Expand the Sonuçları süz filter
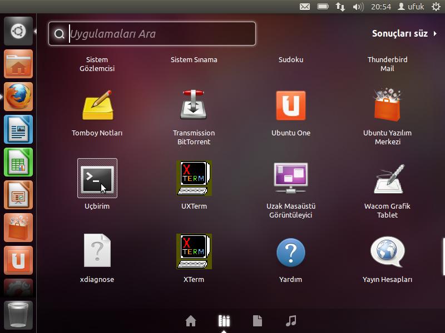The width and height of the screenshot is (445, 333). pos(404,33)
